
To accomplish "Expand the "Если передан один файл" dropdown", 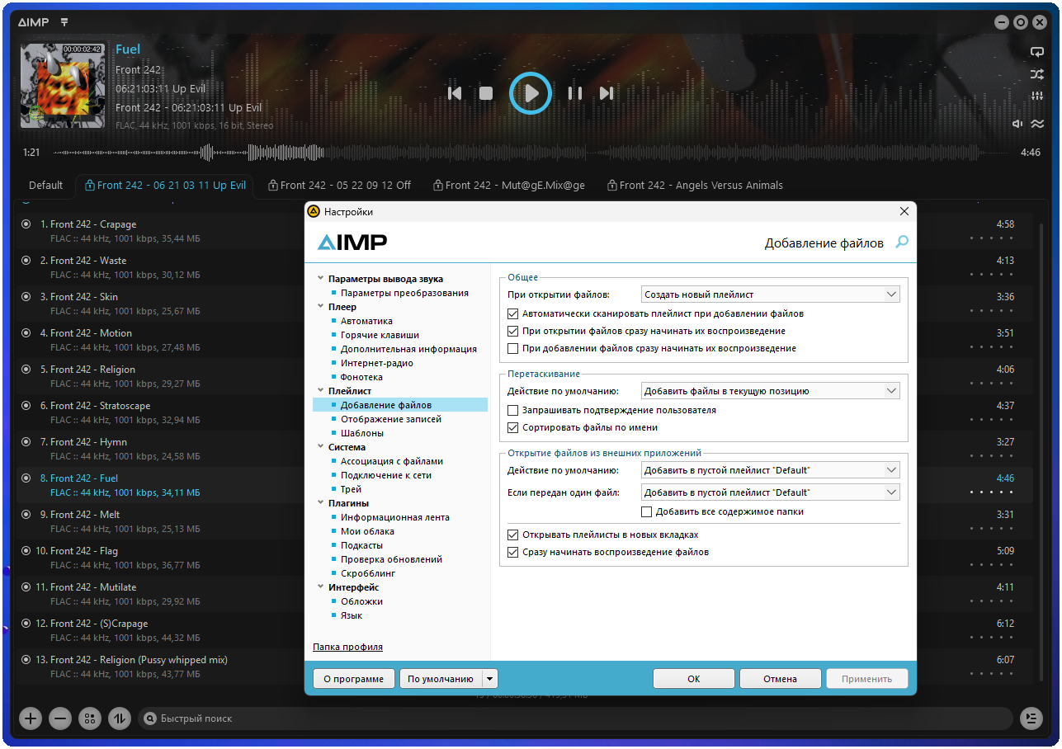I will pyautogui.click(x=770, y=492).
